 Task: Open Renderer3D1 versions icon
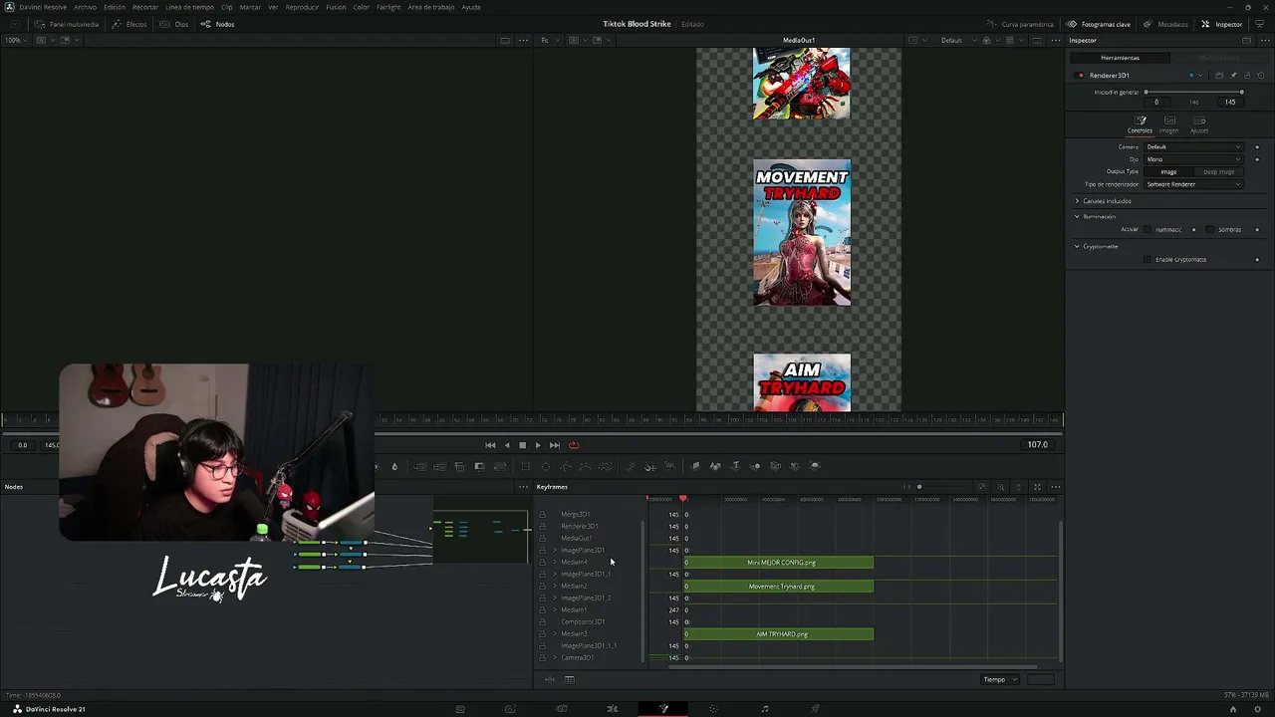click(x=1219, y=76)
